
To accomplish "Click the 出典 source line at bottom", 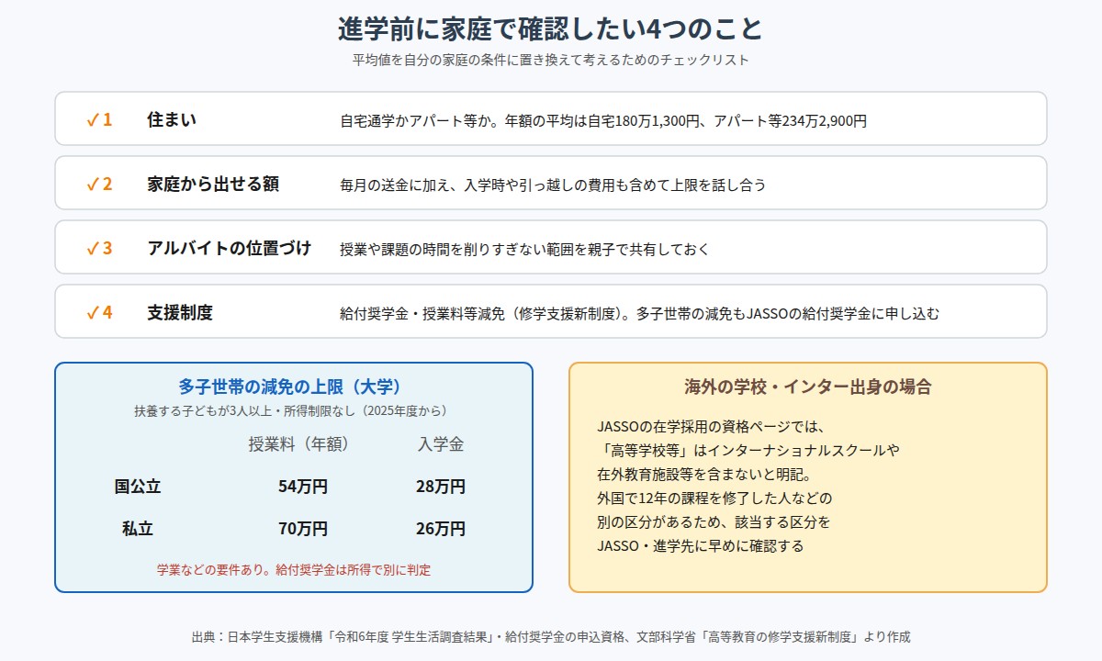I will [x=551, y=636].
